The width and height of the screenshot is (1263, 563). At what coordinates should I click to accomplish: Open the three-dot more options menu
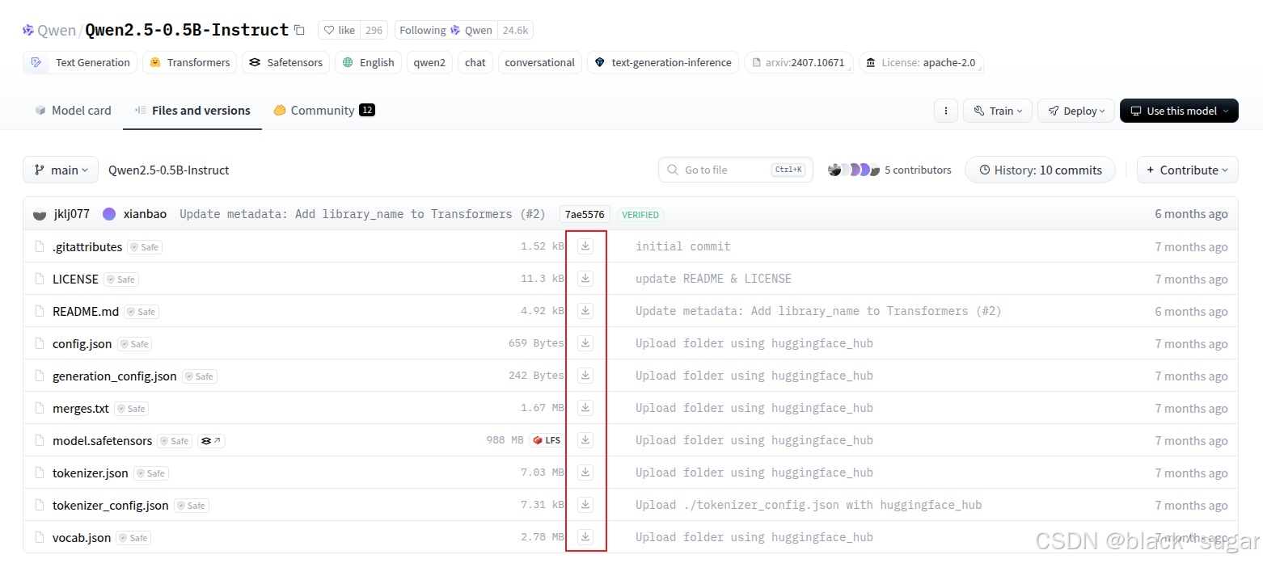[x=945, y=111]
